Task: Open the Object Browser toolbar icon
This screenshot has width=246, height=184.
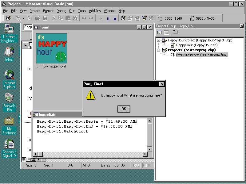Action: 144,18
